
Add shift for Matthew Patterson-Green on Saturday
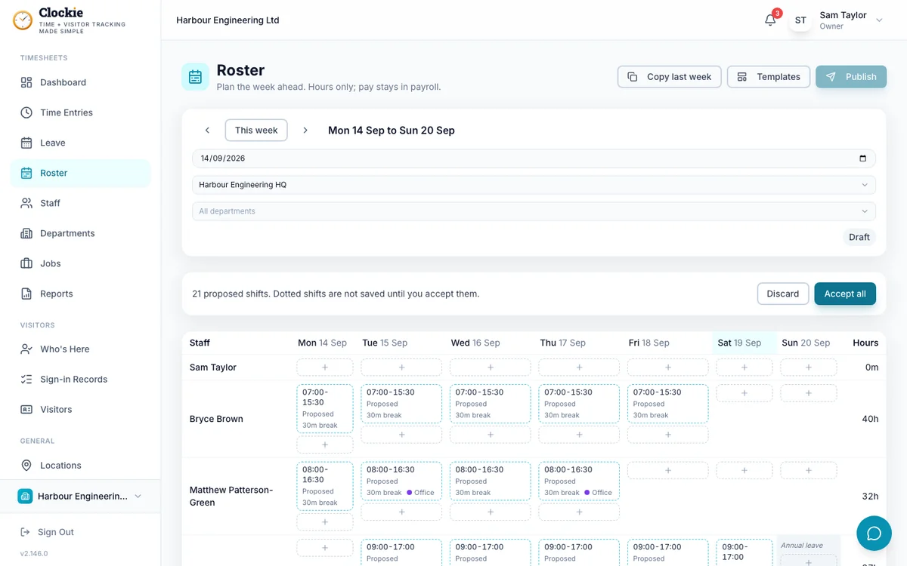click(744, 470)
